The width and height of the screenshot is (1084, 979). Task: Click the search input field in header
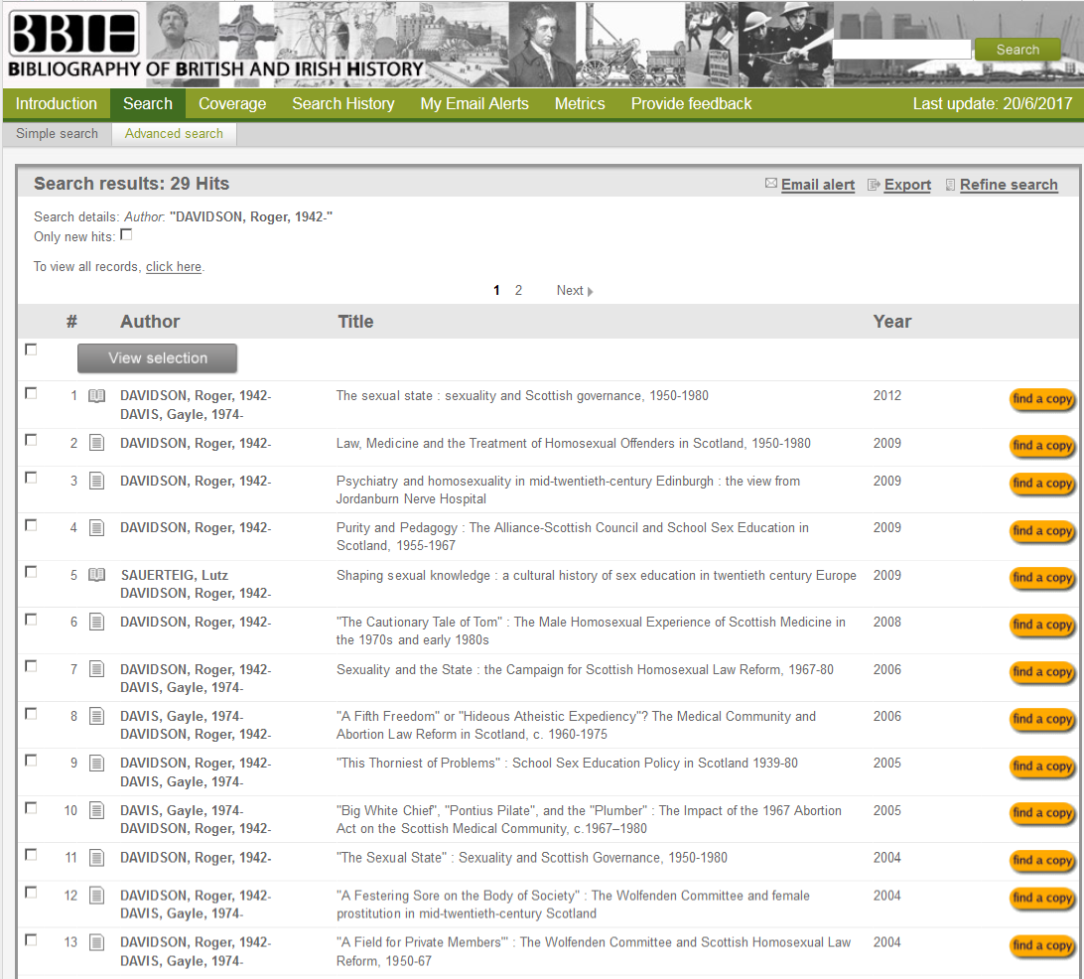point(900,50)
